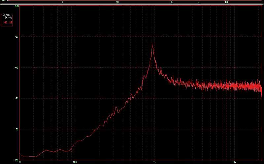Click the 0dB label on vertical axis
The height and width of the screenshot is (164, 264).
16,6
